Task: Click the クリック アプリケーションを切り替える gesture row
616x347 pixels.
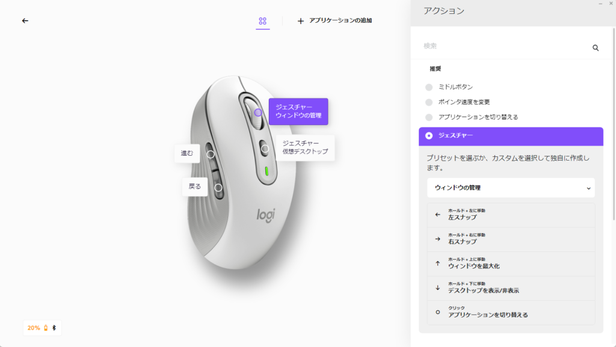Action: (511, 312)
